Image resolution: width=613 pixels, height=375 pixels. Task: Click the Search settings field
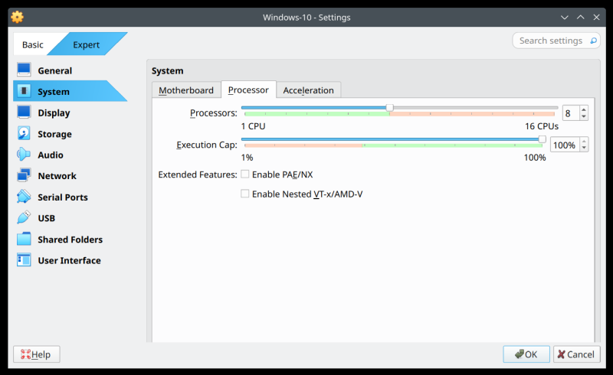[556, 41]
